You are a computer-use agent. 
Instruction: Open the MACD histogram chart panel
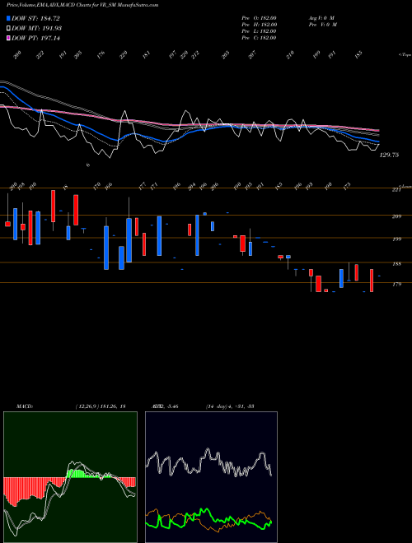coord(70,477)
